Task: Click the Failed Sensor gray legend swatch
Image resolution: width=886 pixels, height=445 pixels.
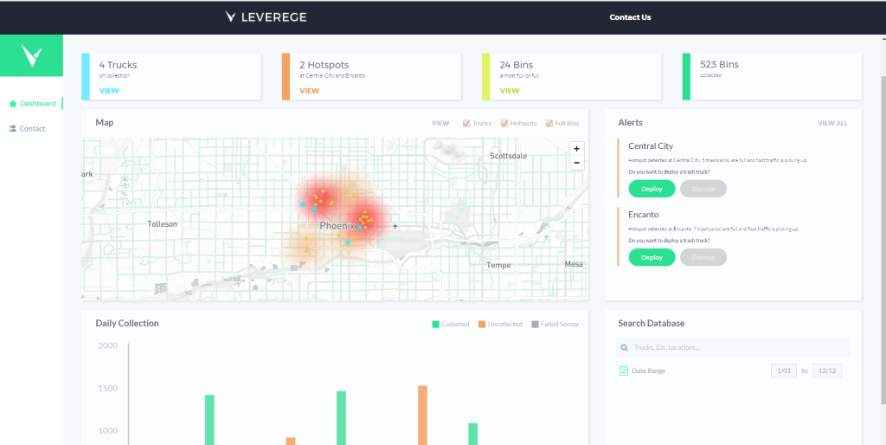Action: (535, 324)
